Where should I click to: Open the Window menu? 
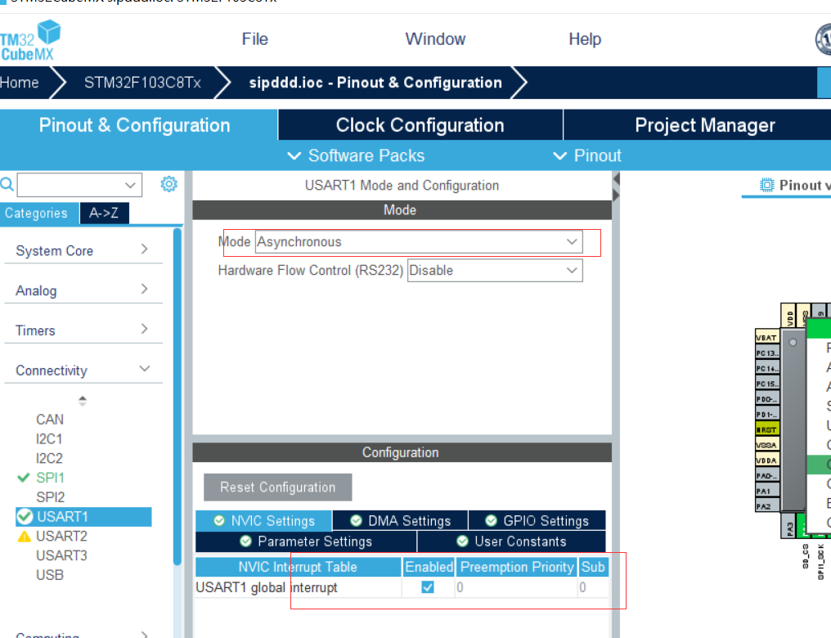tap(435, 39)
